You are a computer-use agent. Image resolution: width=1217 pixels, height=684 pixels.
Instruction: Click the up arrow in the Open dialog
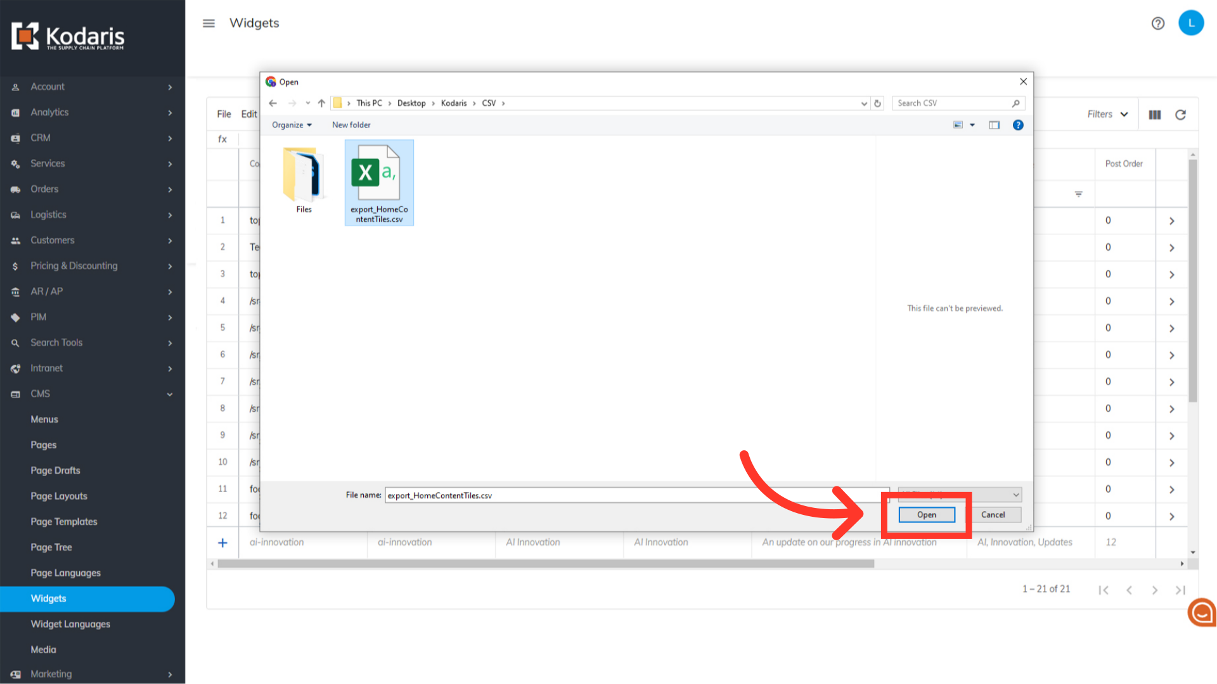point(321,103)
